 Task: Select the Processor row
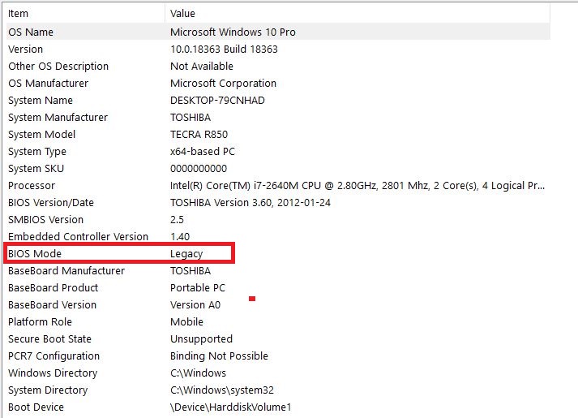278,185
